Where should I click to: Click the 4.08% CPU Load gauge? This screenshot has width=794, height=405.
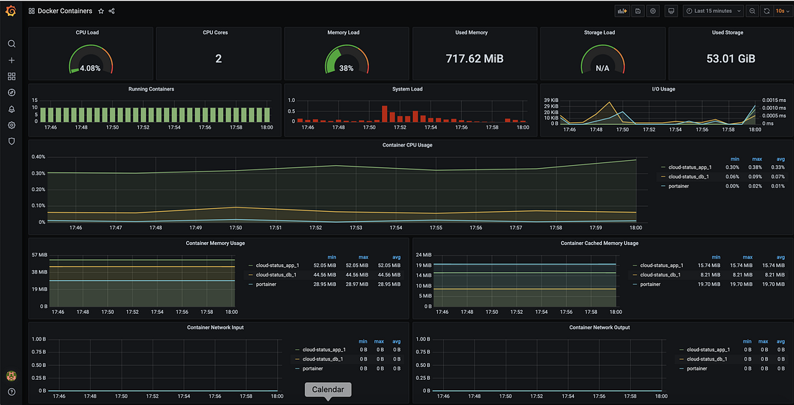tap(91, 60)
